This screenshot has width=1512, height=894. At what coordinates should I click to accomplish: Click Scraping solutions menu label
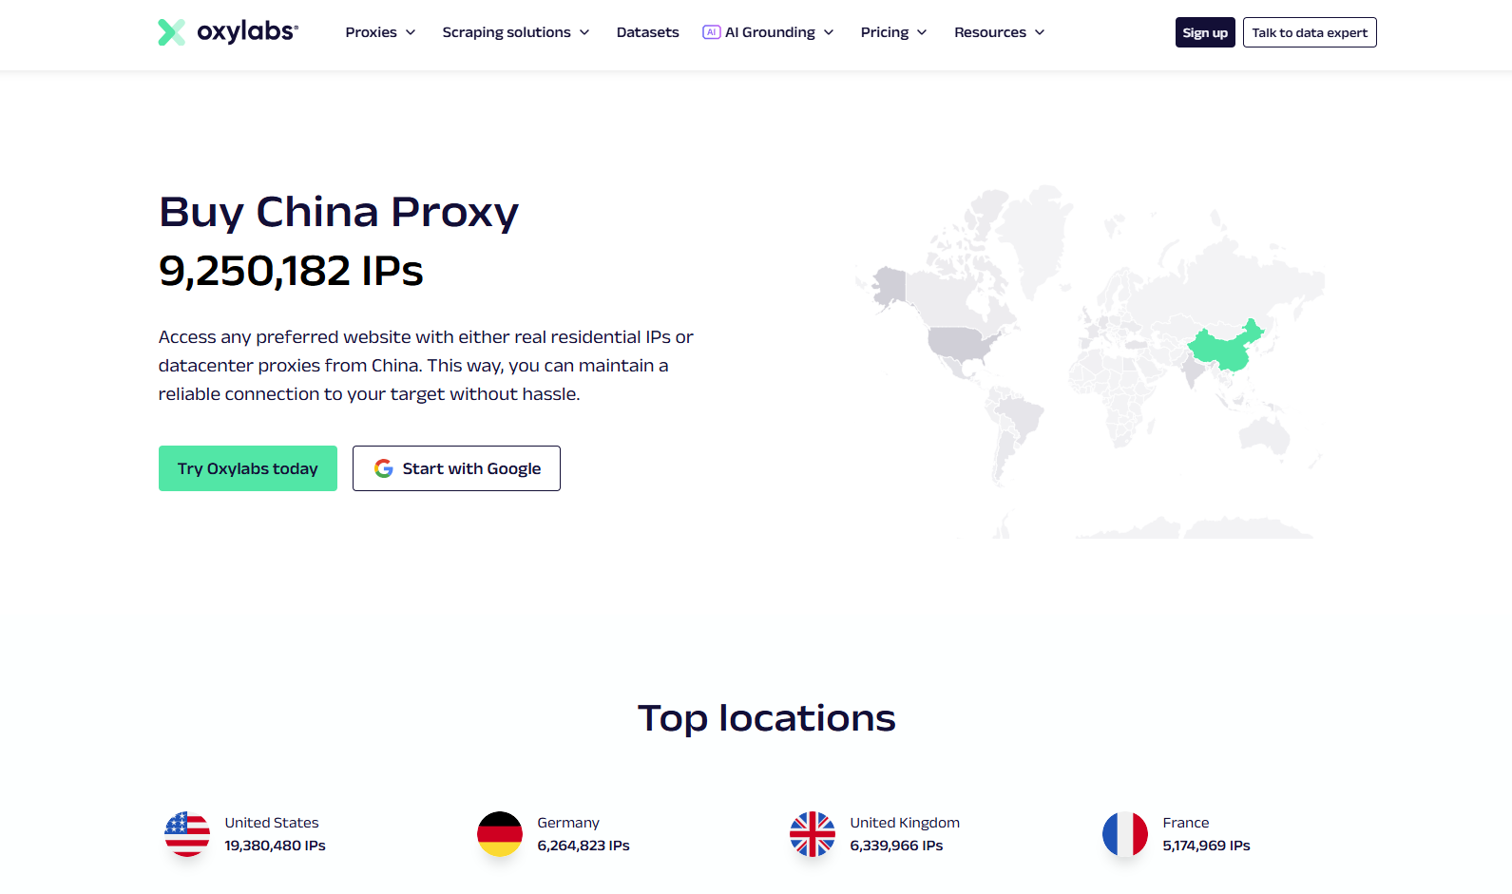click(507, 32)
